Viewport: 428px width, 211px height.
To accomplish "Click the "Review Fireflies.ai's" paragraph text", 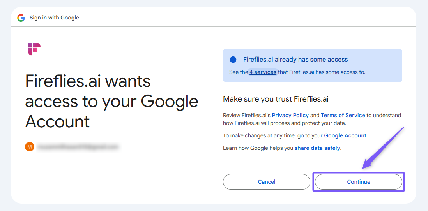I will pyautogui.click(x=247, y=115).
